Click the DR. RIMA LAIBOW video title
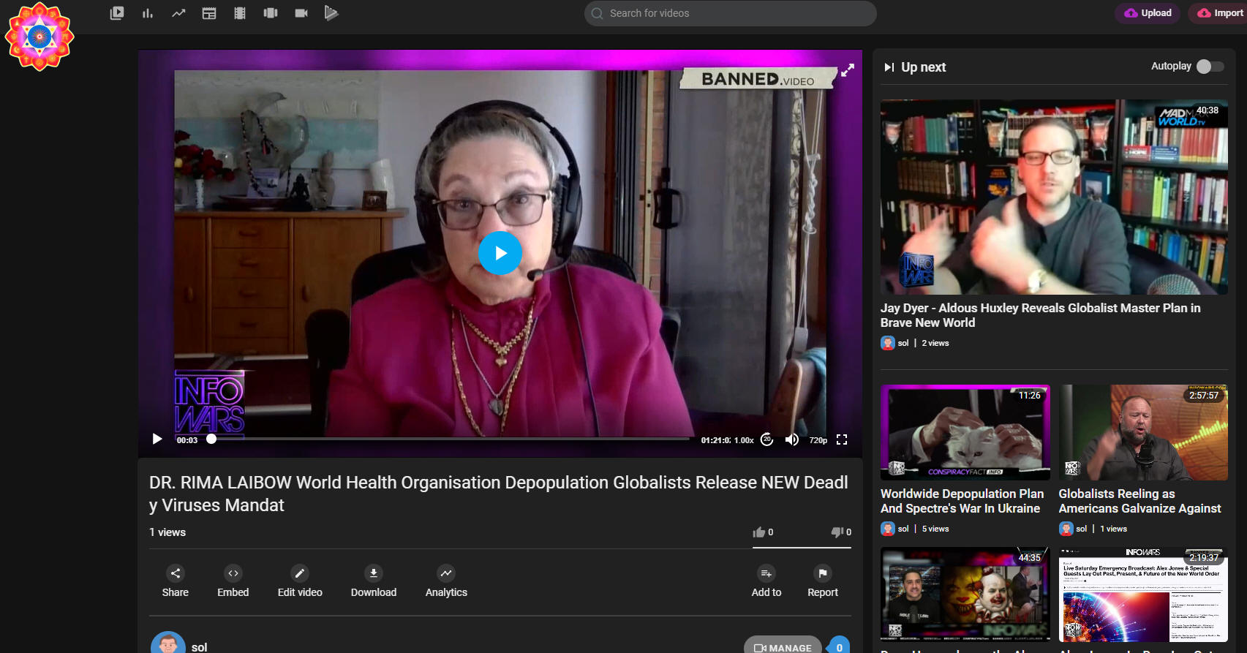Viewport: 1247px width, 653px height. tap(499, 494)
